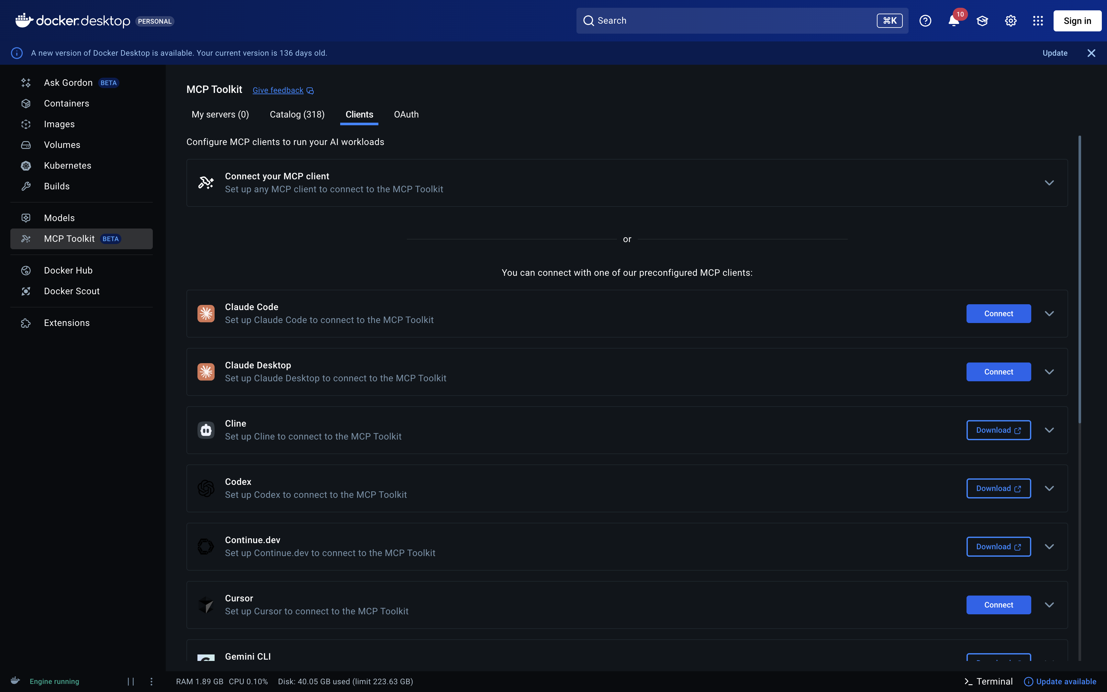This screenshot has height=692, width=1107.
Task: Focus the Search field in header
Action: 742,21
